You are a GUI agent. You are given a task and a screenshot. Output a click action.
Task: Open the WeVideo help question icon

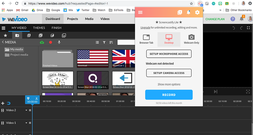click(233, 19)
